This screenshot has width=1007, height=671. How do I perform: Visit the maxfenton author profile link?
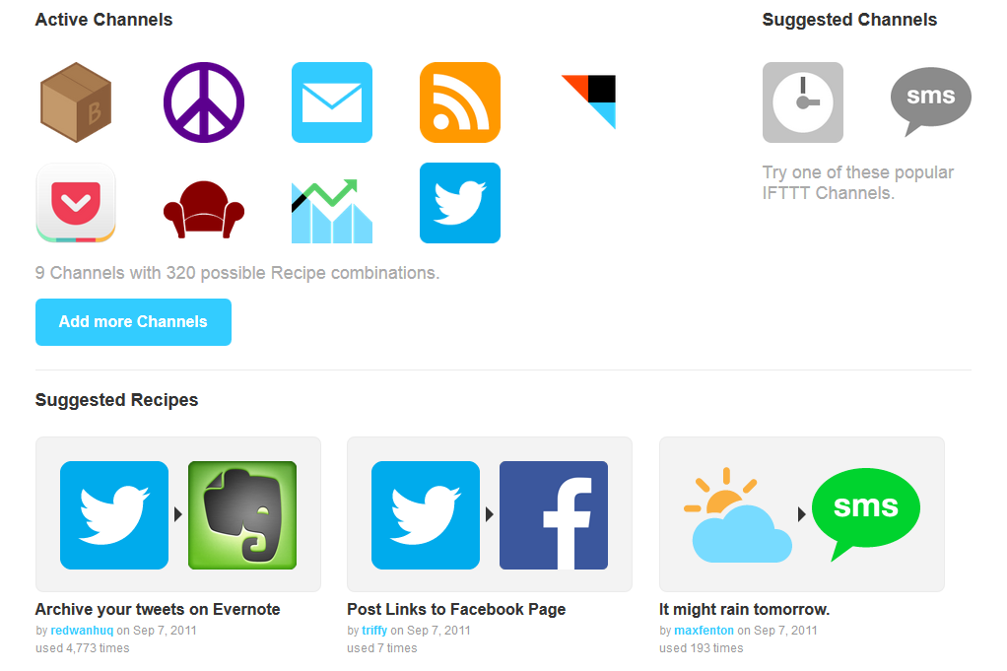[704, 630]
